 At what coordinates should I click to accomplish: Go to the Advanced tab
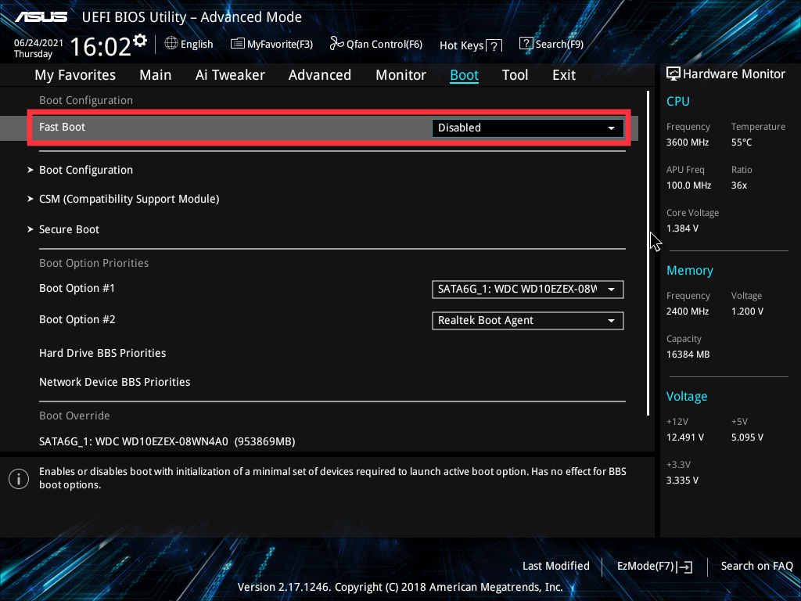pos(319,75)
